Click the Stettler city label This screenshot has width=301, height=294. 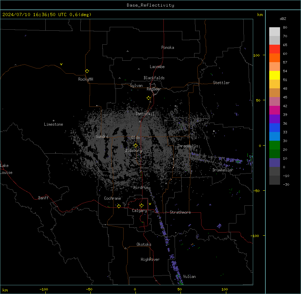pyautogui.click(x=221, y=83)
